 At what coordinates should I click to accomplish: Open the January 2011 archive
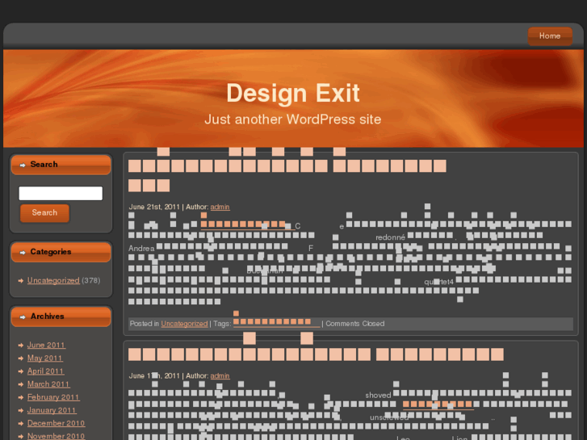pyautogui.click(x=52, y=410)
